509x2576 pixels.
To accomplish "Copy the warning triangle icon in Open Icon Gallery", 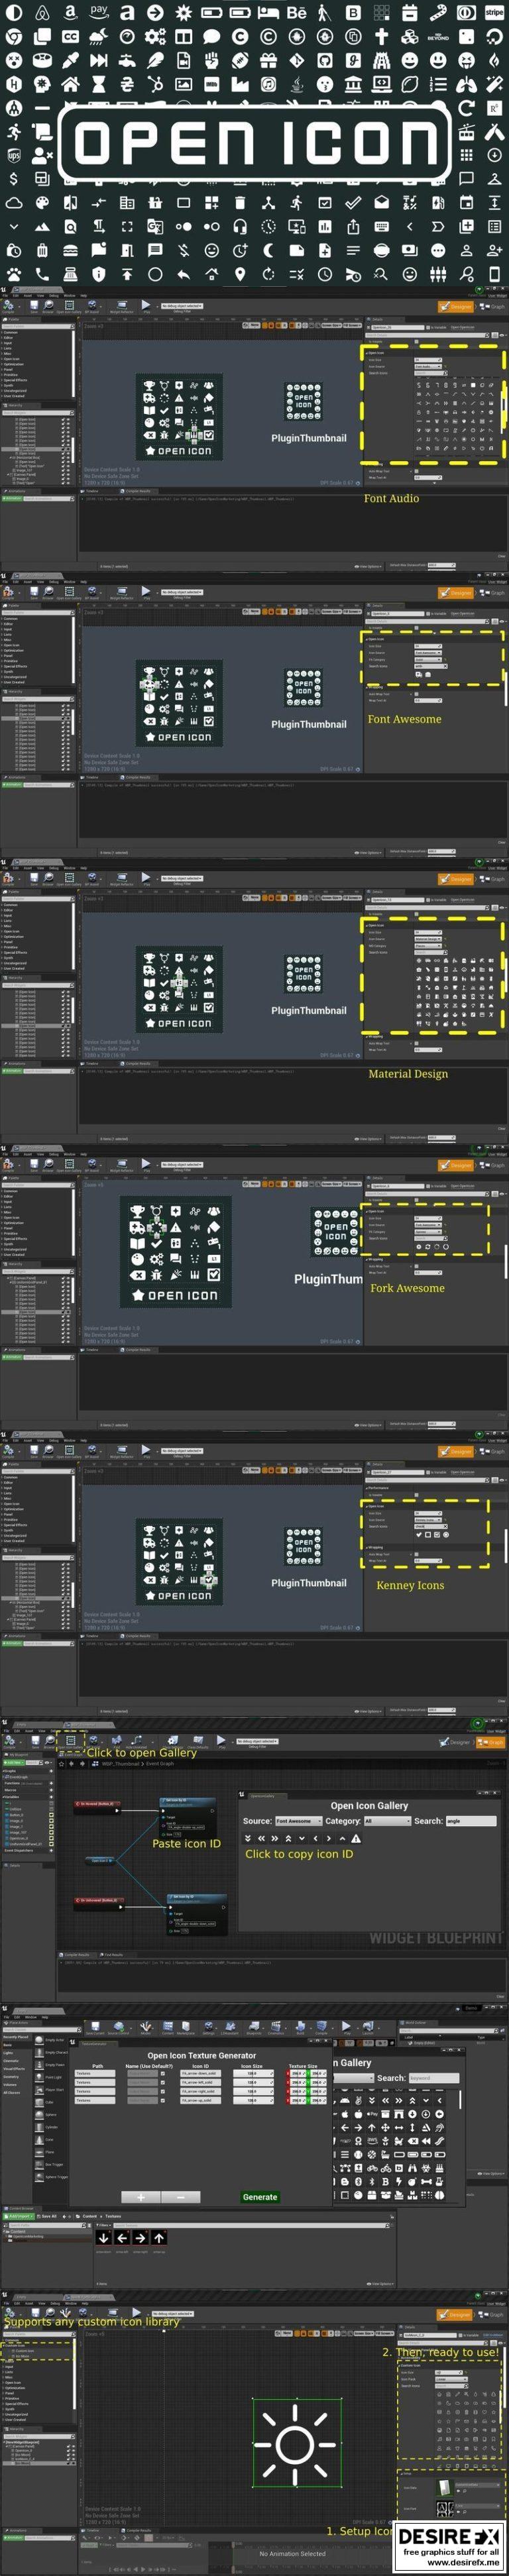I will coord(356,1838).
